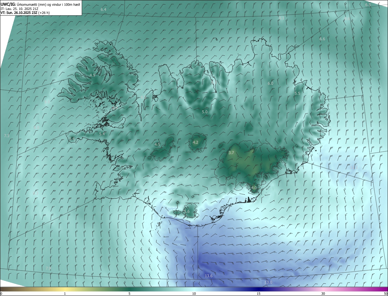Click the 7.9 value on the map
Image resolution: width=388 pixels, height=296 pixels.
48,268
